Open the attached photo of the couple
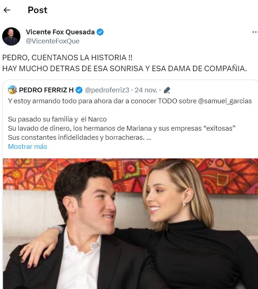 pyautogui.click(x=130, y=224)
